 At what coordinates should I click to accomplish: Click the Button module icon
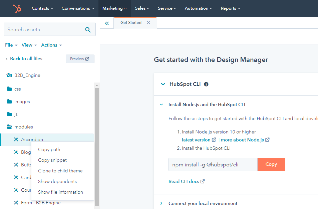pyautogui.click(x=16, y=164)
